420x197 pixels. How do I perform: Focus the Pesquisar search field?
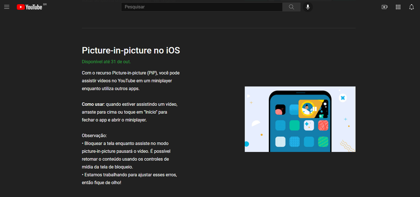point(202,7)
